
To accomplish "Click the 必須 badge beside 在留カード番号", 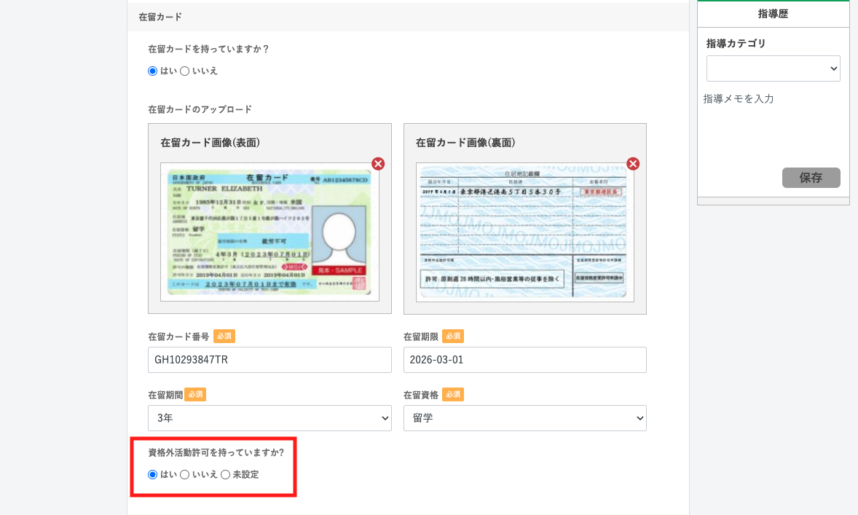I will coord(224,336).
